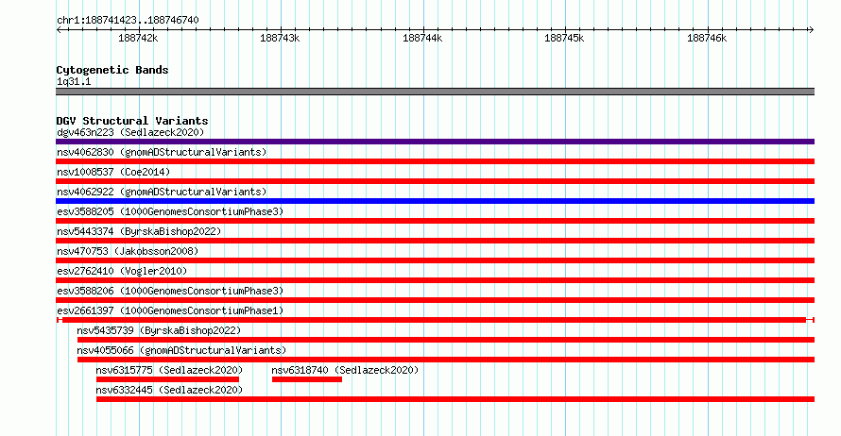The height and width of the screenshot is (436, 841).
Task: Open nsv6332445 (Sedlazeck2020) label
Action: point(169,390)
